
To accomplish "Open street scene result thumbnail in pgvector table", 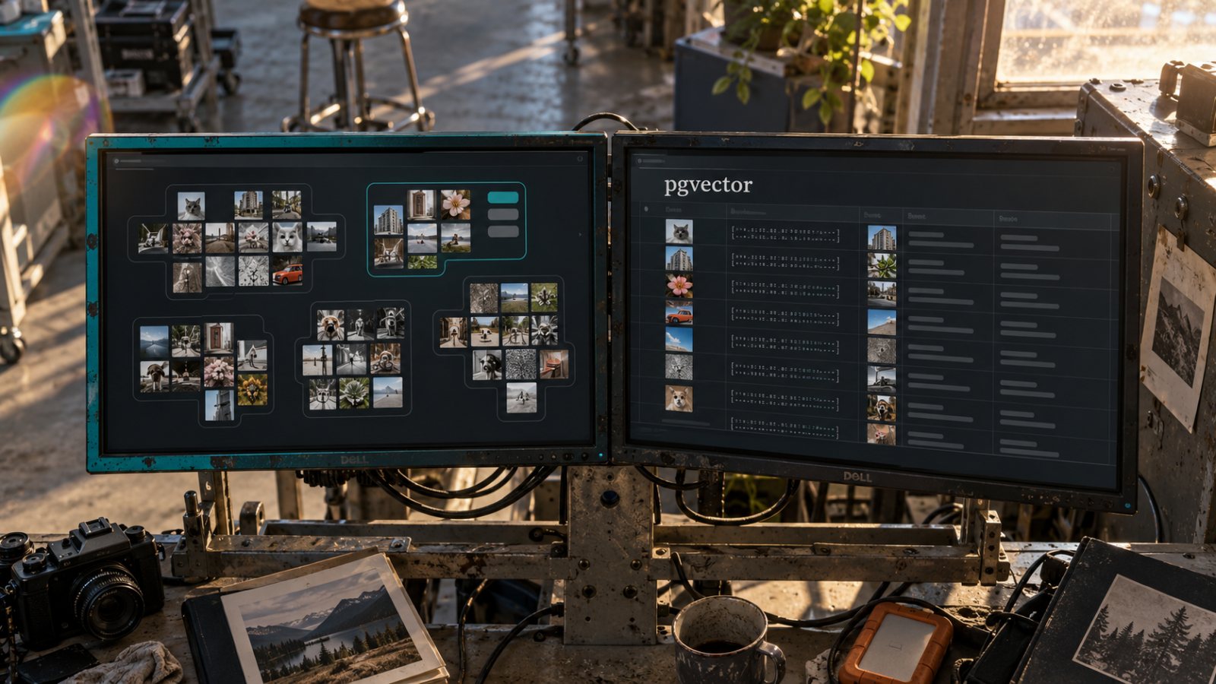I will tap(882, 294).
